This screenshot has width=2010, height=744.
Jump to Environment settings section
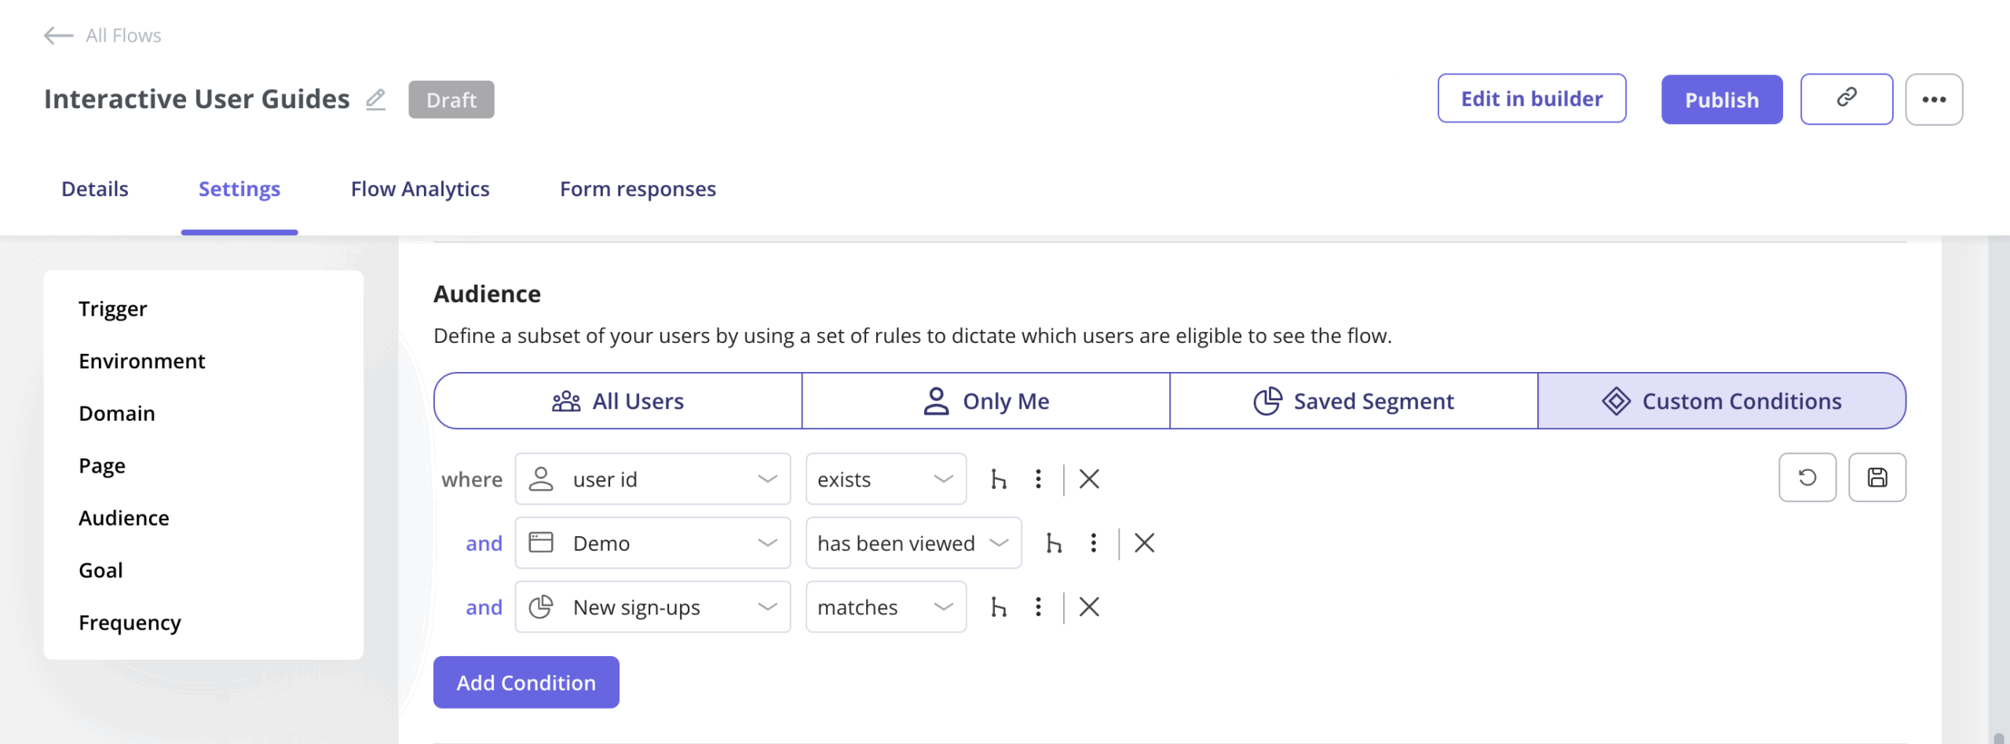(142, 361)
